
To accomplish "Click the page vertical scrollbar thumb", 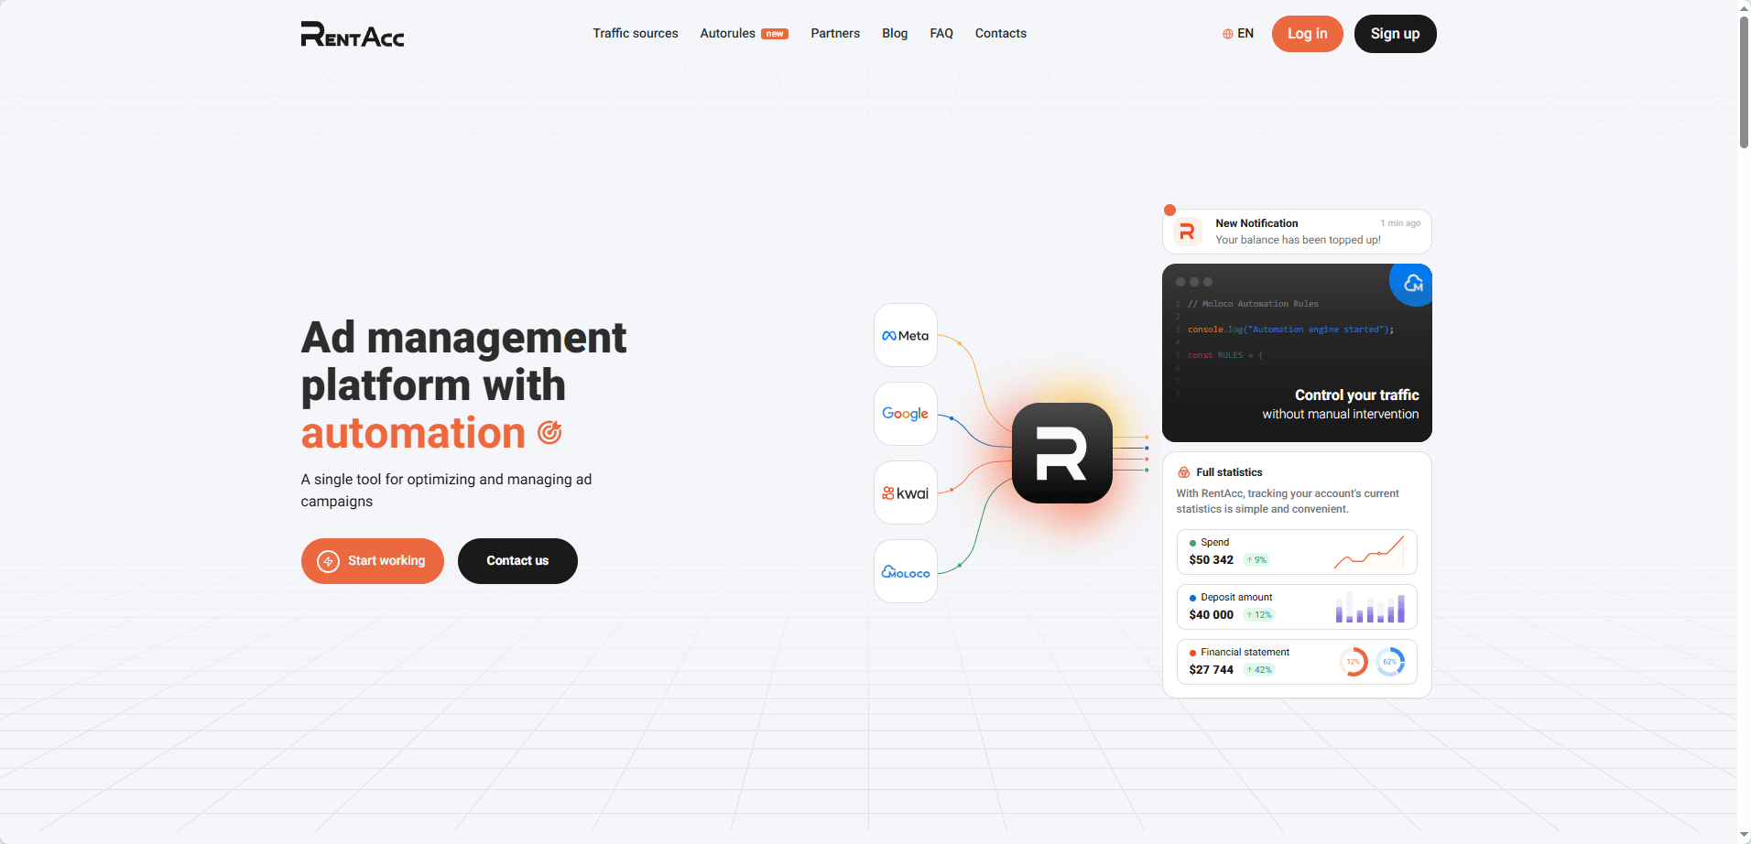I will (x=1744, y=82).
